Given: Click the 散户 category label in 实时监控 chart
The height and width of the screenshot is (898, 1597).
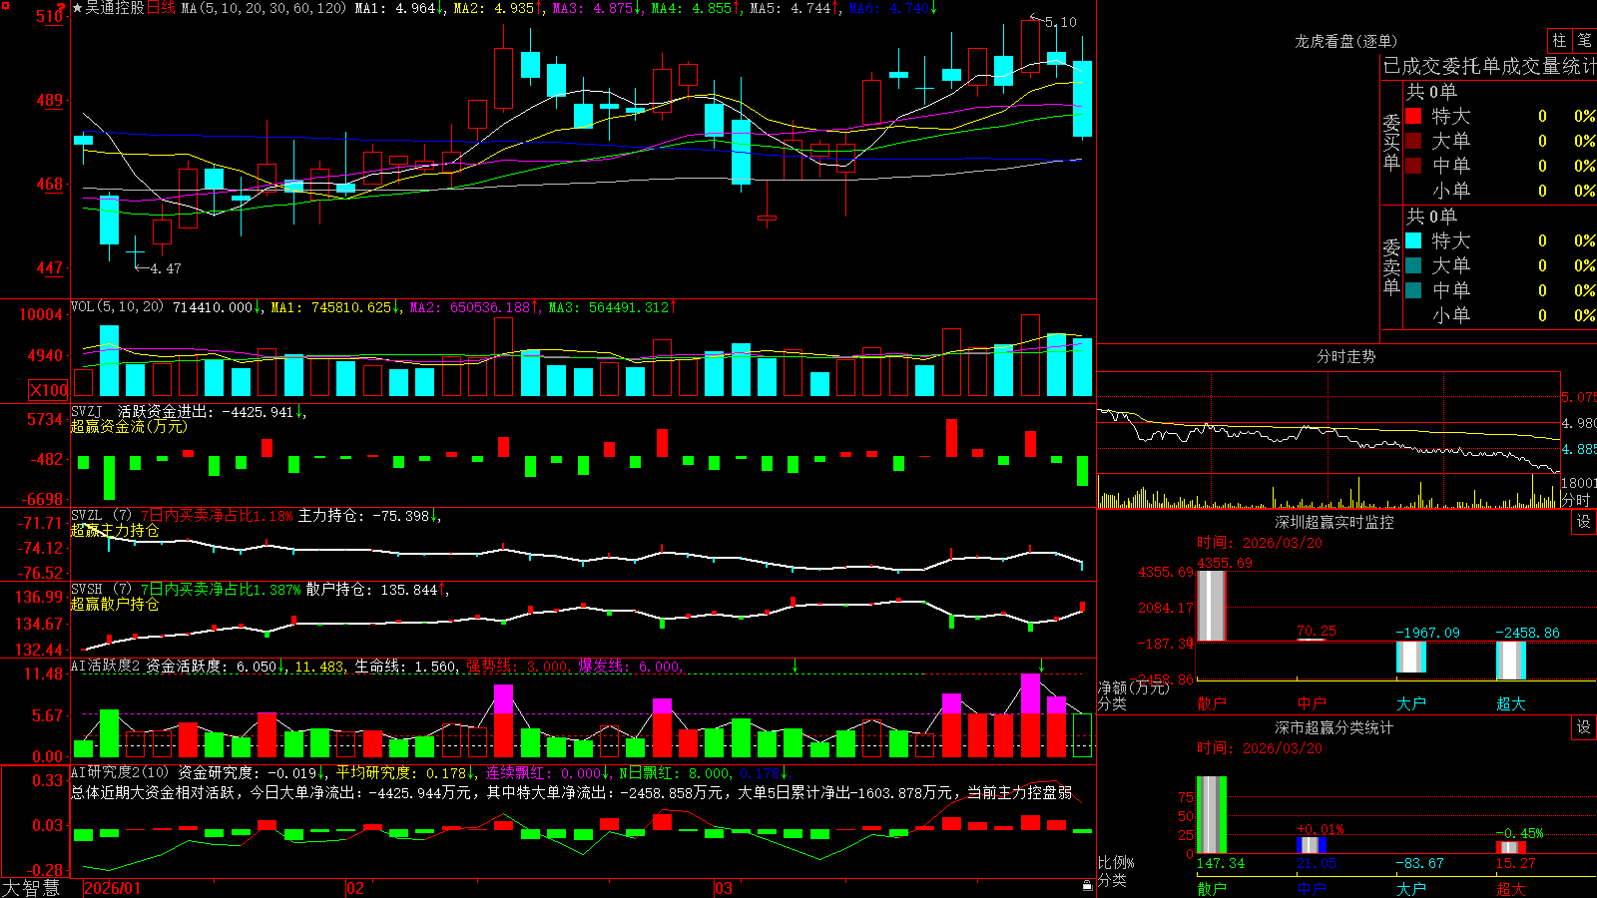Looking at the screenshot, I should coord(1212,703).
